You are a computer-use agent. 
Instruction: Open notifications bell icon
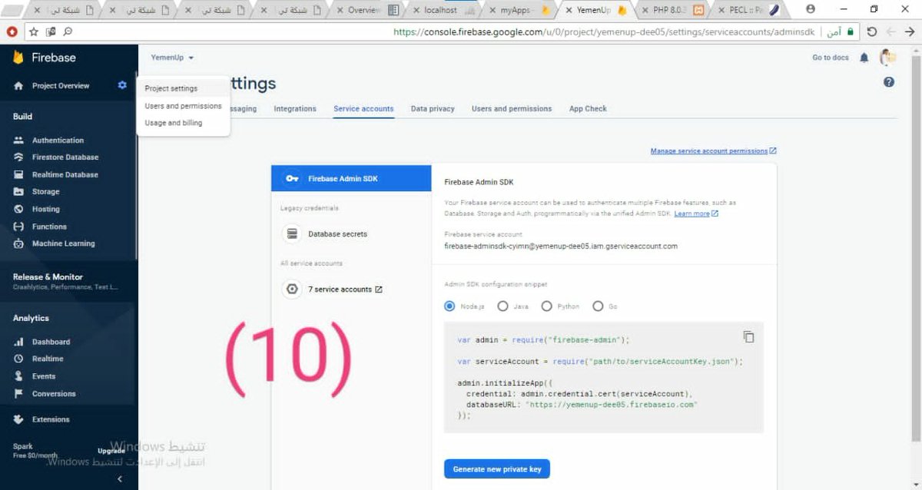click(x=864, y=58)
